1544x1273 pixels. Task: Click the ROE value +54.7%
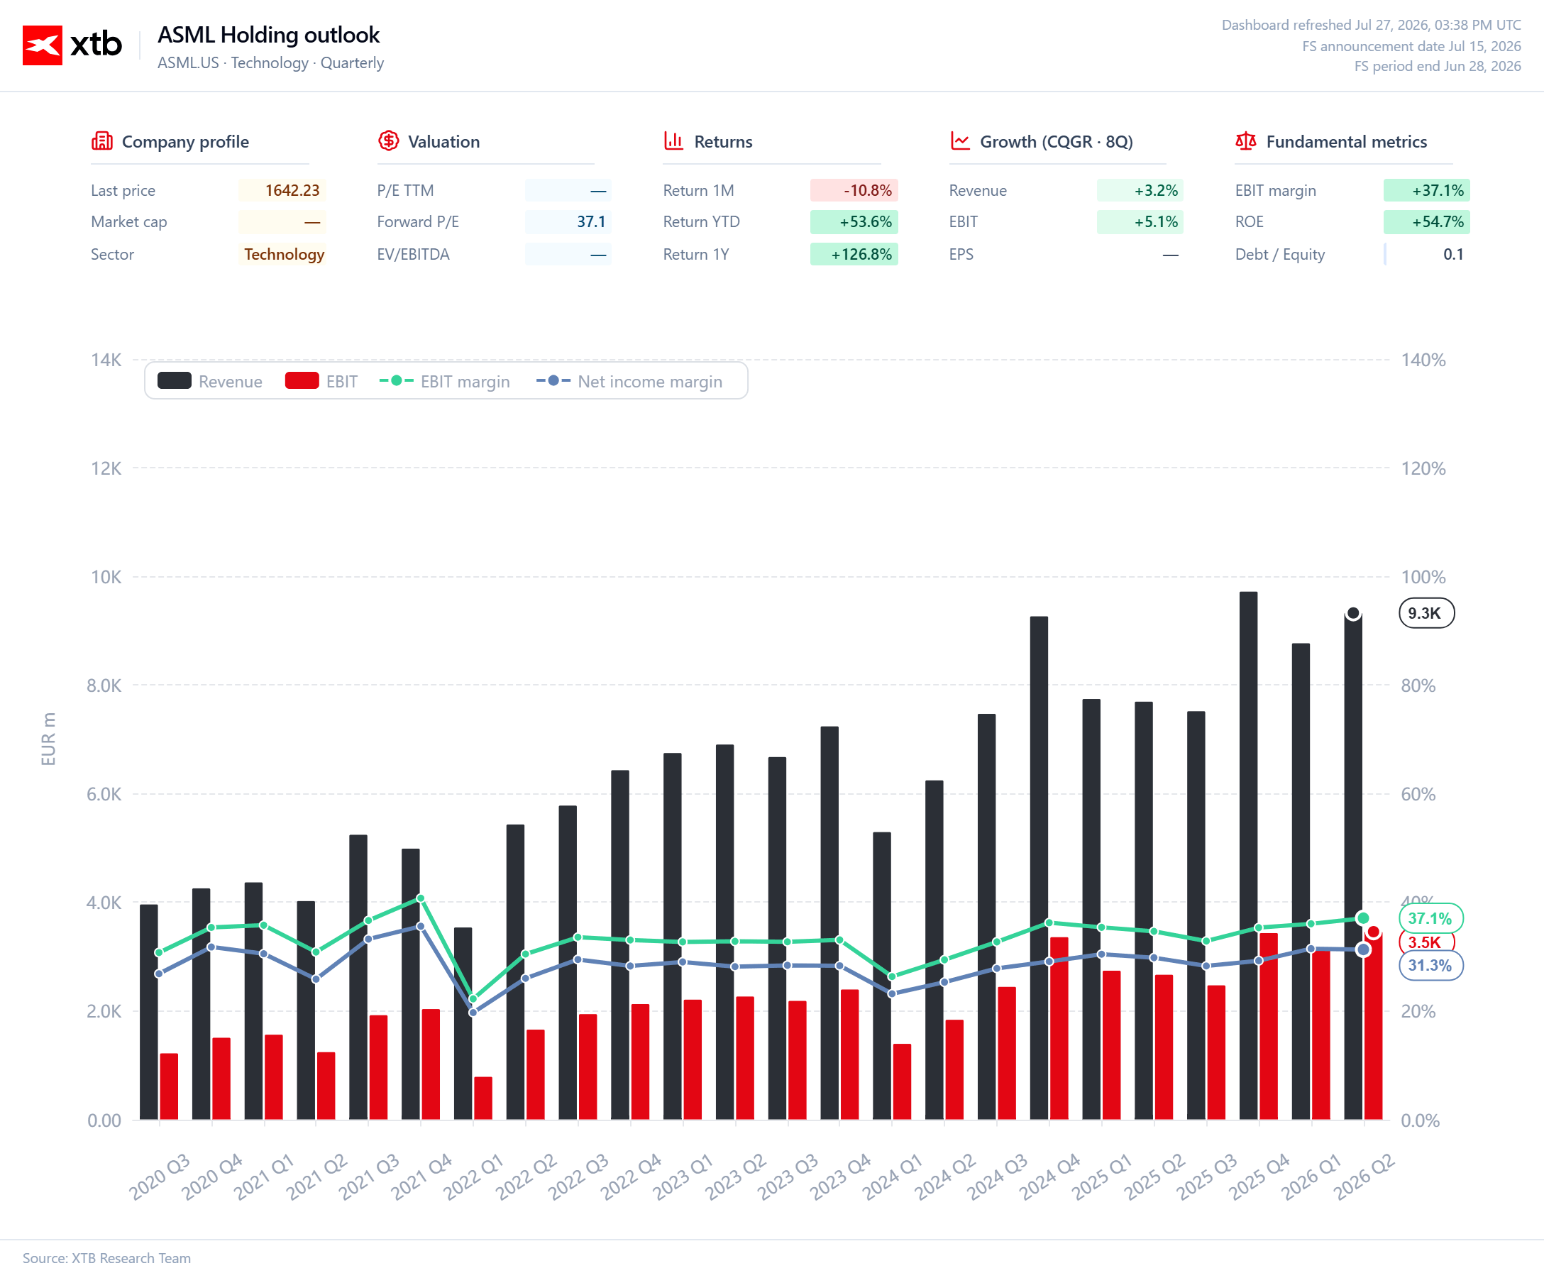click(1427, 221)
